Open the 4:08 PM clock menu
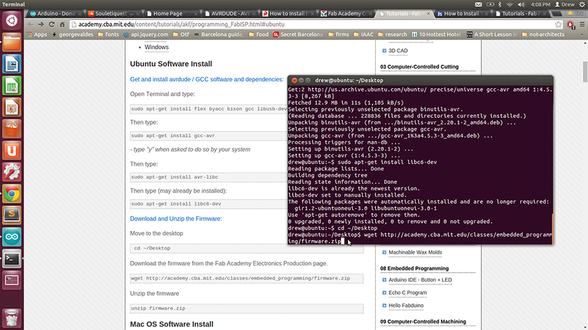The width and height of the screenshot is (588, 330). (540, 5)
